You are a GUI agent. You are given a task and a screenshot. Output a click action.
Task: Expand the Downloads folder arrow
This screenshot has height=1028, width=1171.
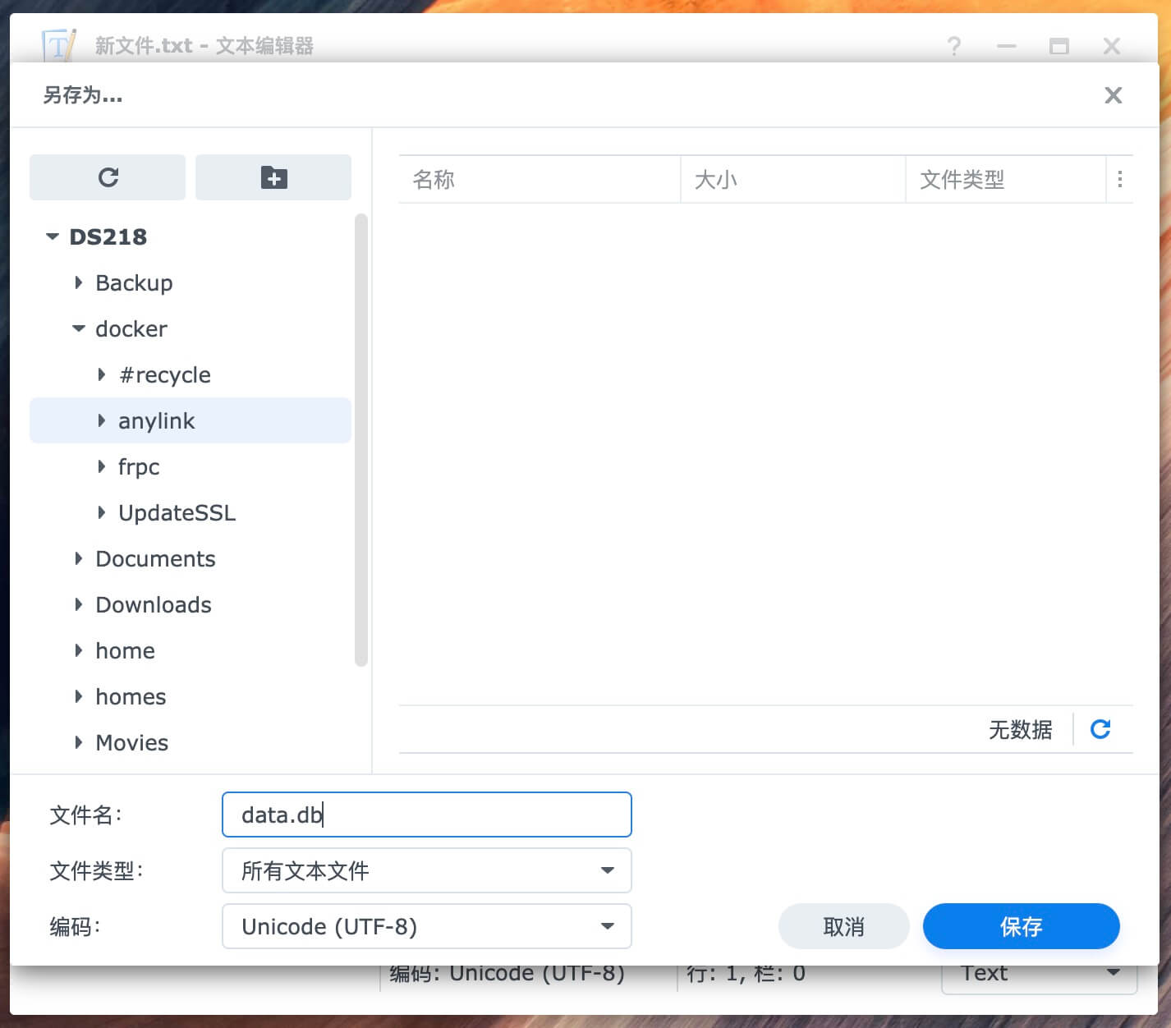pos(79,604)
